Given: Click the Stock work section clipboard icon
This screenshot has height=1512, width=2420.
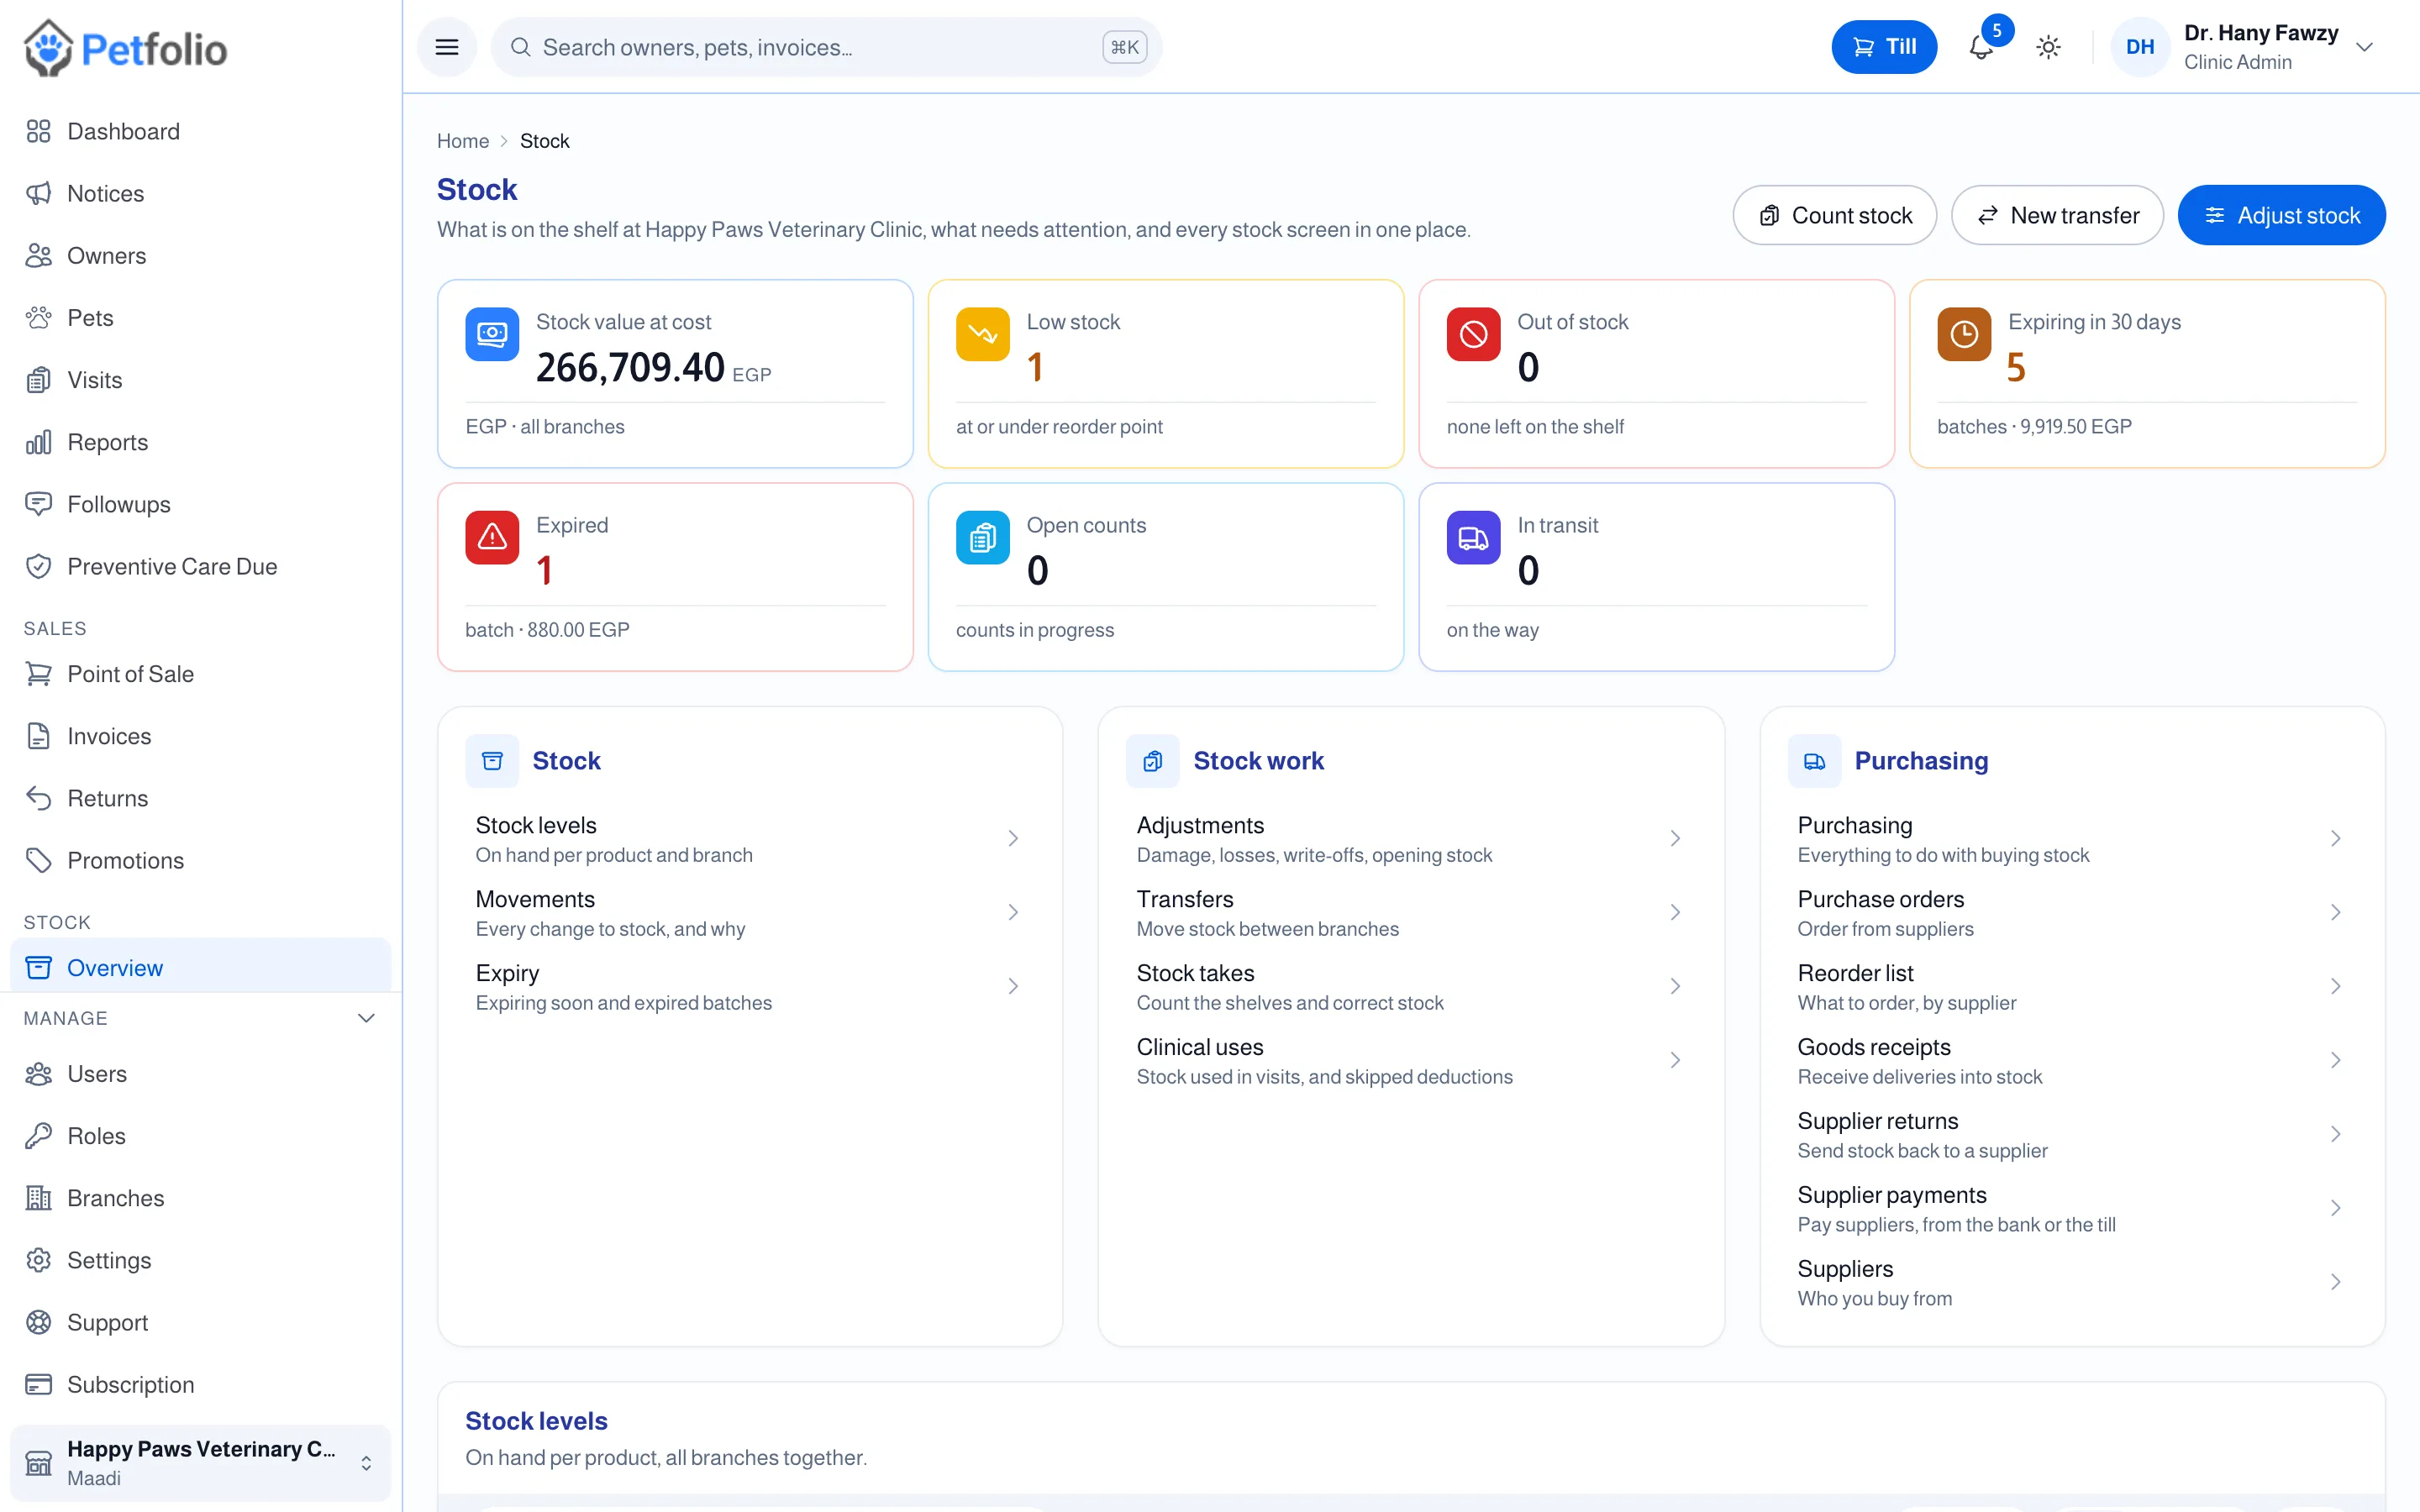Looking at the screenshot, I should (1153, 761).
